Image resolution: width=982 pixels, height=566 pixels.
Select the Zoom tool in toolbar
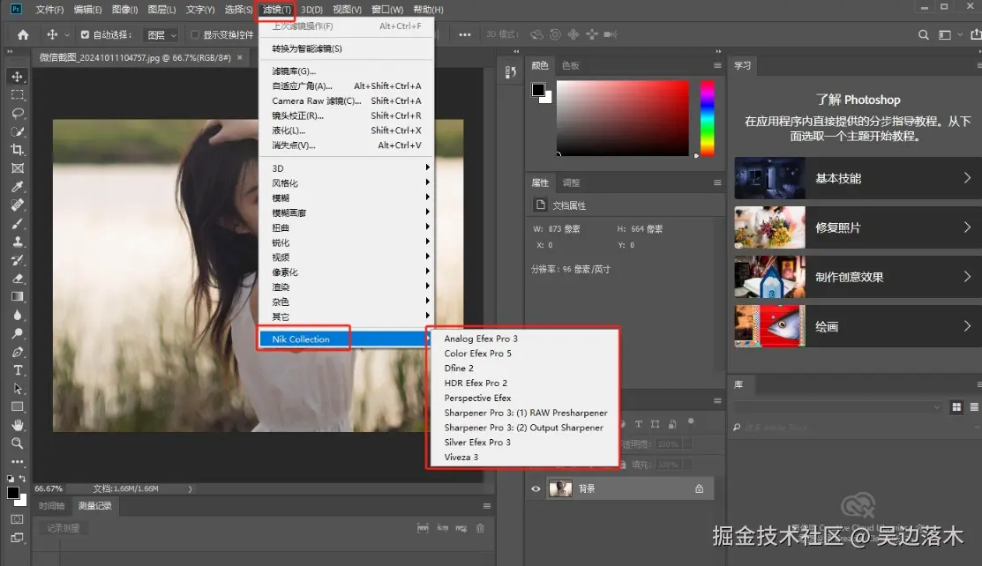18,443
